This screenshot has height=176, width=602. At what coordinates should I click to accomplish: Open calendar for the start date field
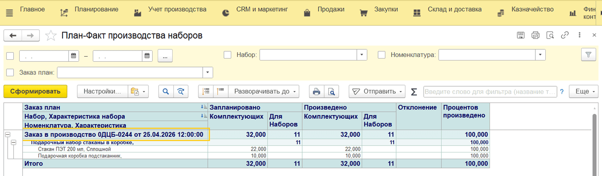[x=74, y=56]
